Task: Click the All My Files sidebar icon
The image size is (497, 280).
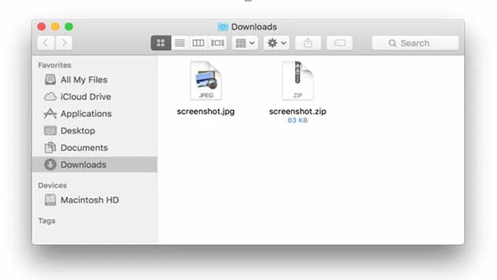Action: coord(50,80)
